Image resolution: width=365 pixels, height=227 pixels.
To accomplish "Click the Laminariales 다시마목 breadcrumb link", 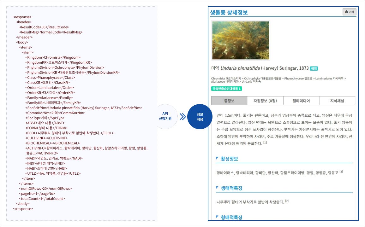I will coord(329,79).
